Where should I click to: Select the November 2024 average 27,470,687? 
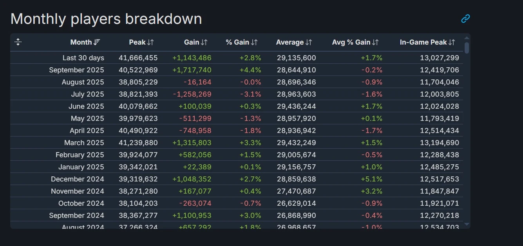coord(296,191)
